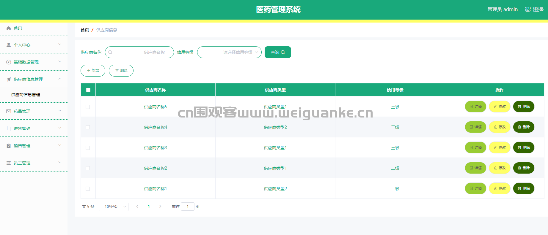Click the crop icon beside 进货管理
The width and height of the screenshot is (548, 235).
point(9,128)
